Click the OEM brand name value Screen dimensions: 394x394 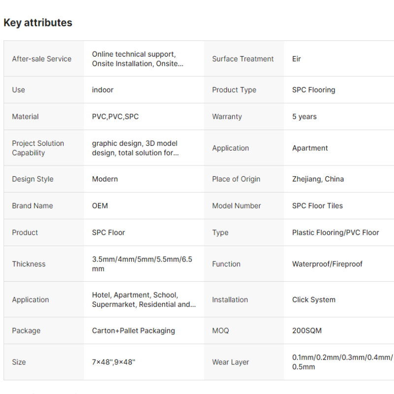[x=100, y=206]
